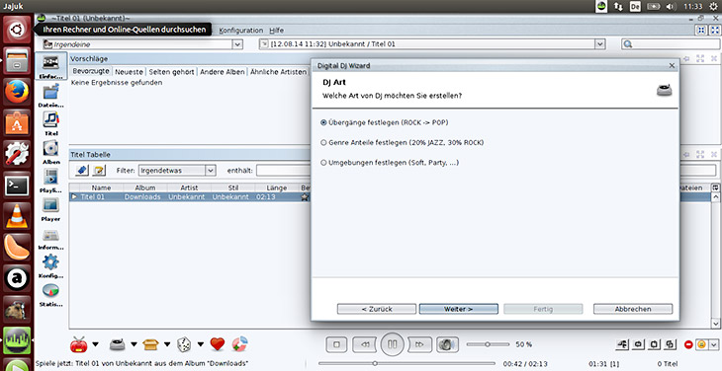
Task: Open the Konfiguration perspective icon
Action: (x=50, y=261)
